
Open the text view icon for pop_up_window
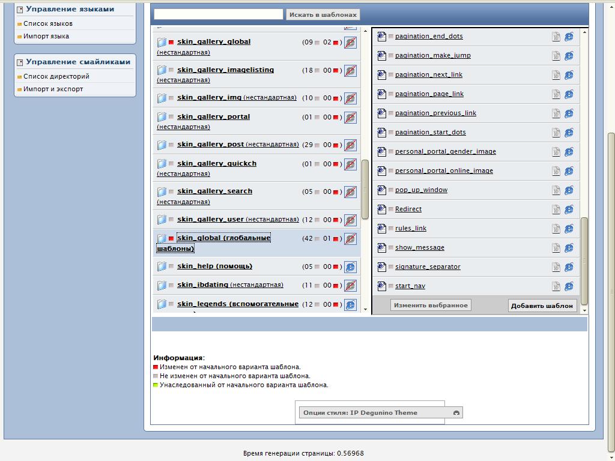(x=556, y=190)
